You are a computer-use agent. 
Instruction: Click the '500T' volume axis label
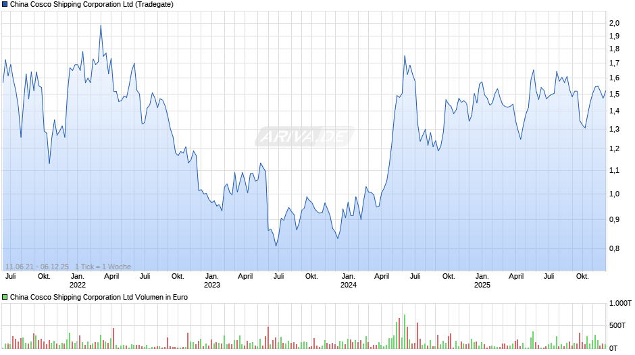617,325
